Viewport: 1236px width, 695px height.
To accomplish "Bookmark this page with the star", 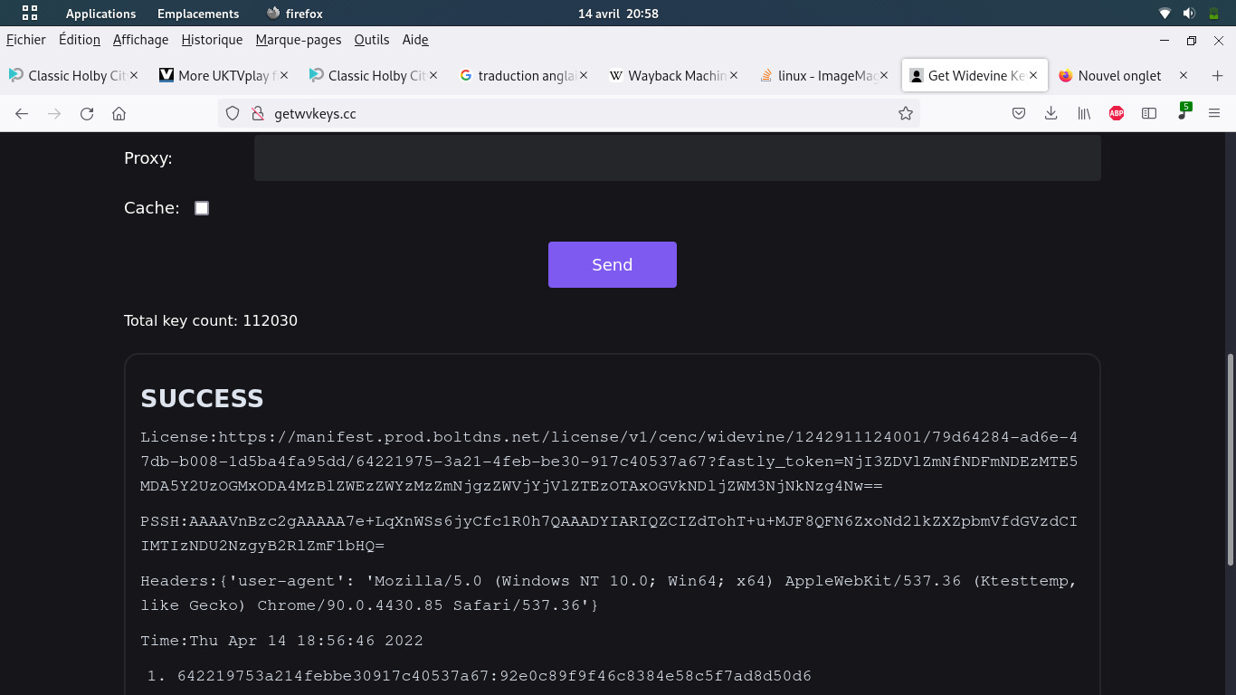I will [905, 113].
